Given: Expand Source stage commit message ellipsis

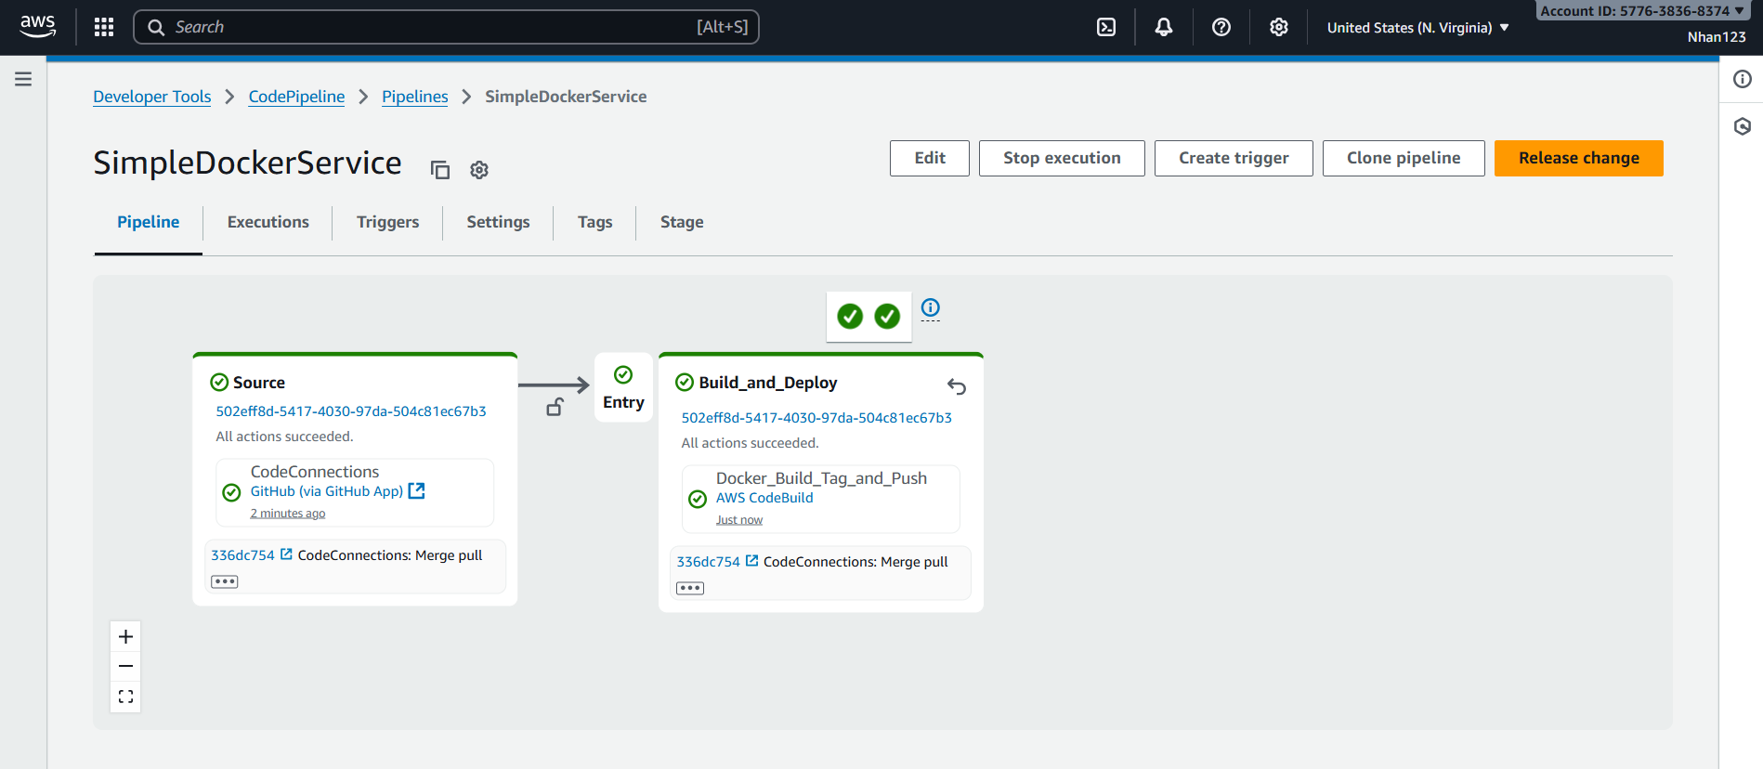Looking at the screenshot, I should 225,581.
